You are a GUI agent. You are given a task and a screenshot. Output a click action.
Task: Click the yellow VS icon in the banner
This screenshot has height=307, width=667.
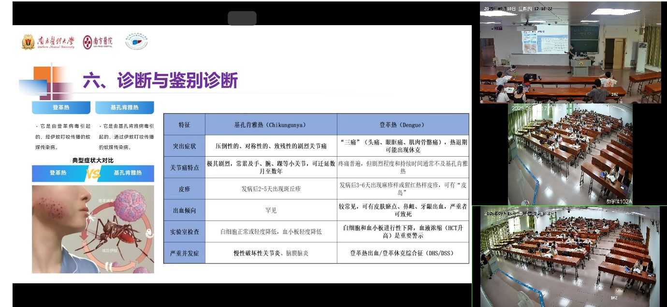coord(93,173)
